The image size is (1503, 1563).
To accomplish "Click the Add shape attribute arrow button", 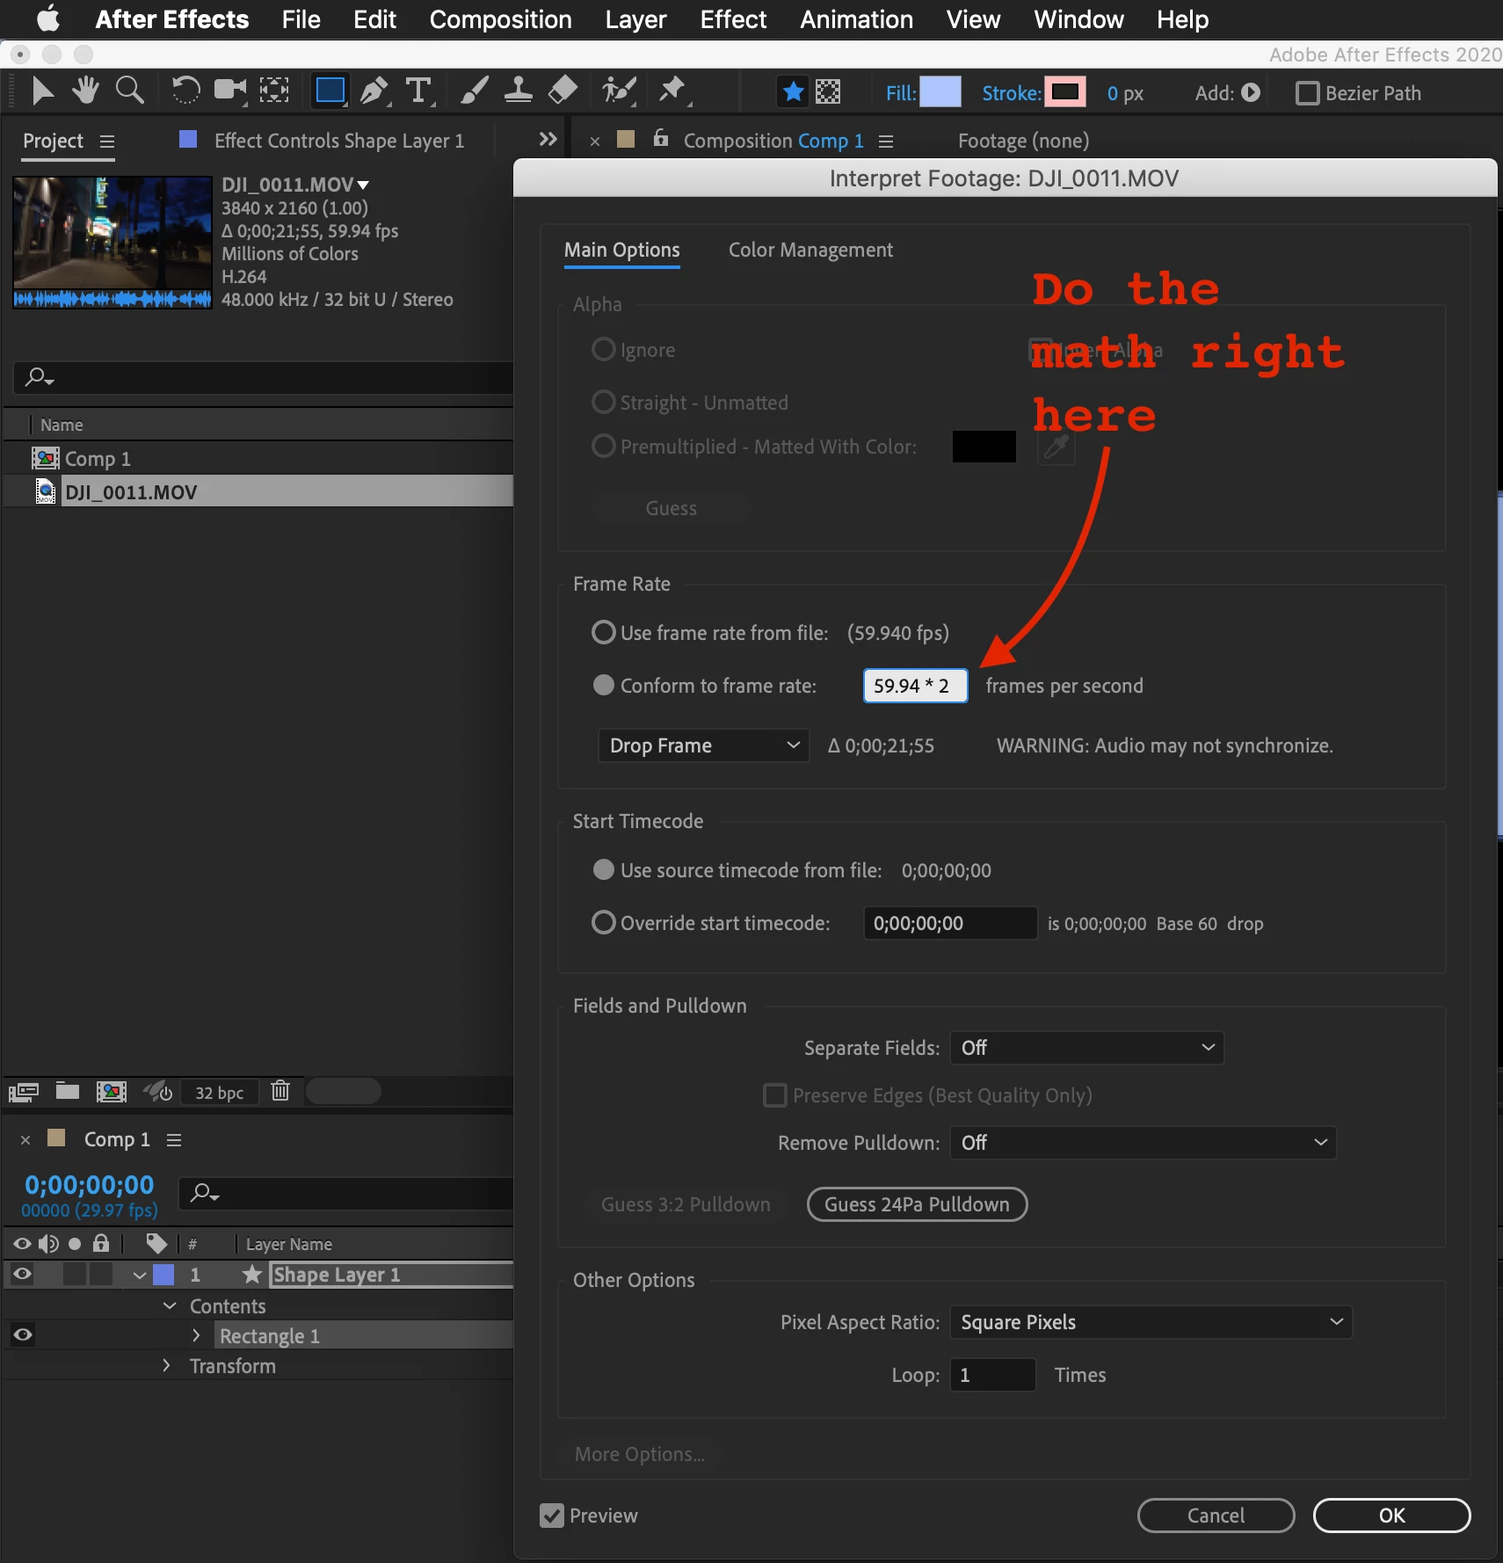I will pyautogui.click(x=1251, y=92).
